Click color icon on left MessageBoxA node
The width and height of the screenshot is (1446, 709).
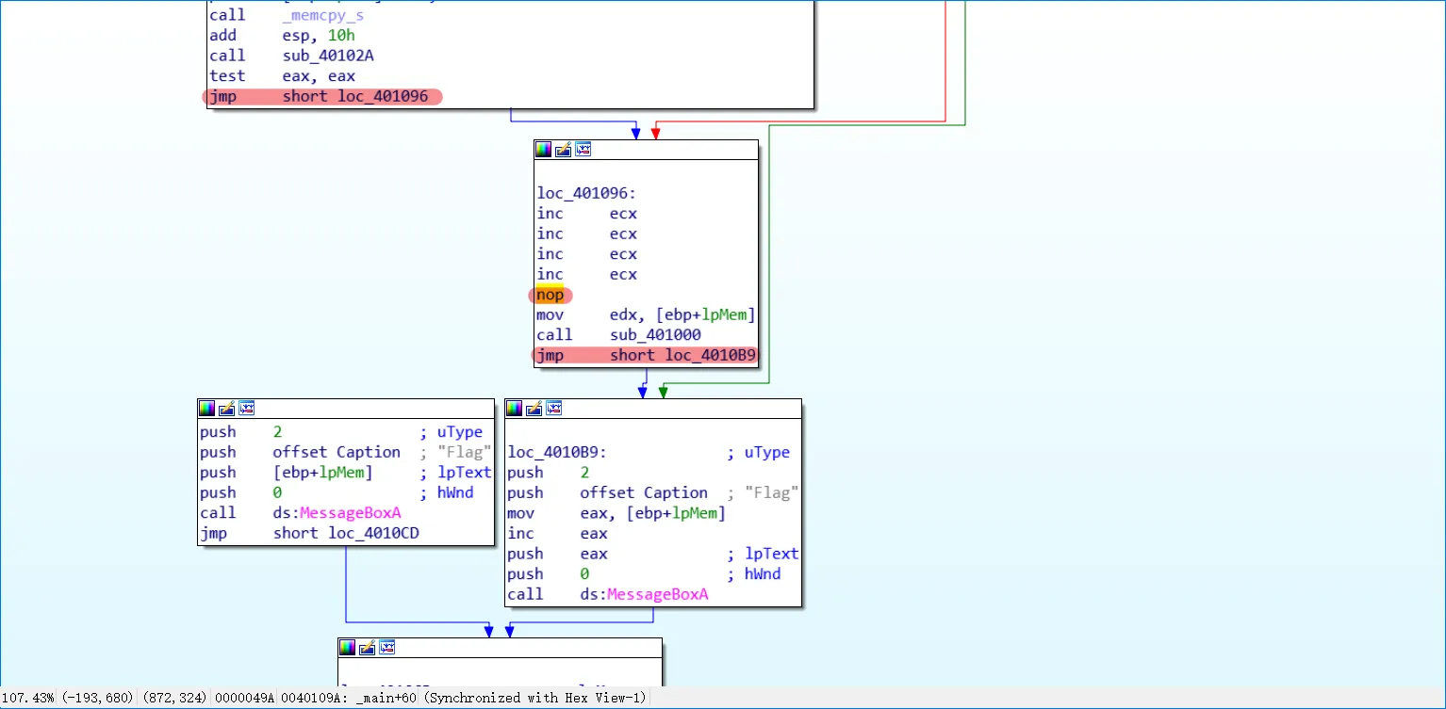point(206,408)
